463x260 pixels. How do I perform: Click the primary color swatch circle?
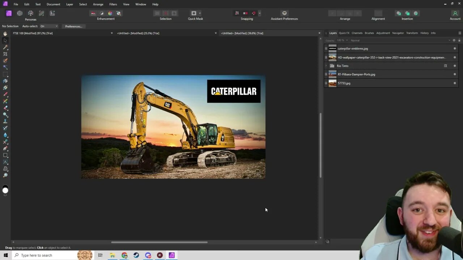5,190
